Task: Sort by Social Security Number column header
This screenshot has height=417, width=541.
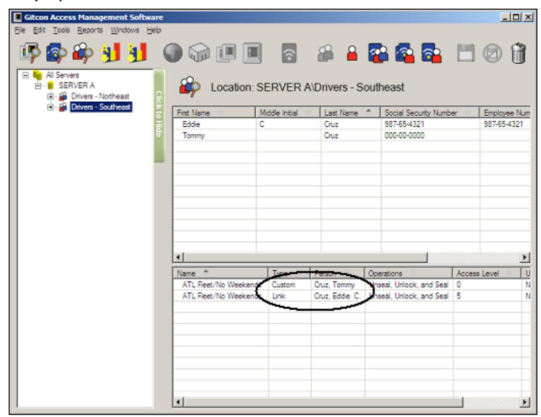Action: (430, 113)
